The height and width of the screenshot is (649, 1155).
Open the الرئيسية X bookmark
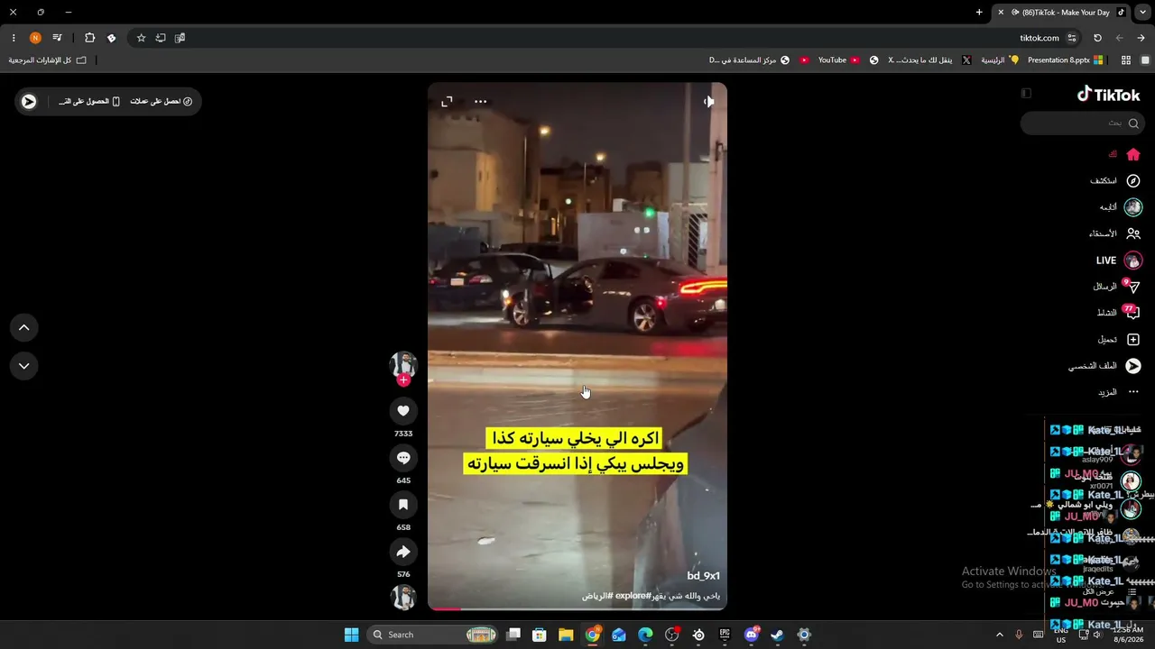pyautogui.click(x=999, y=60)
